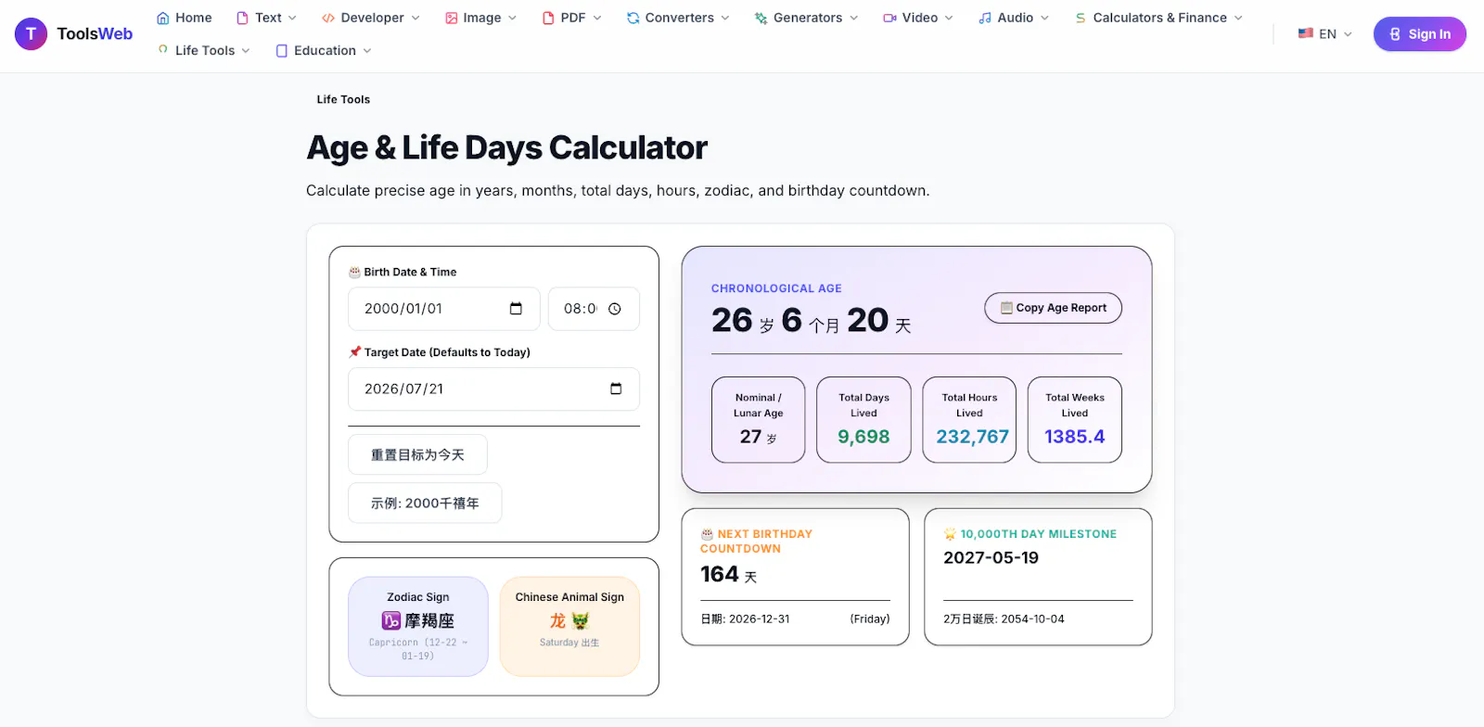1484x727 pixels.
Task: Click the Converters refresh icon
Action: click(633, 18)
